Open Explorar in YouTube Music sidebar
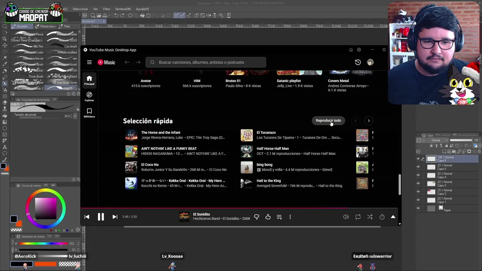The width and height of the screenshot is (482, 271). click(89, 96)
